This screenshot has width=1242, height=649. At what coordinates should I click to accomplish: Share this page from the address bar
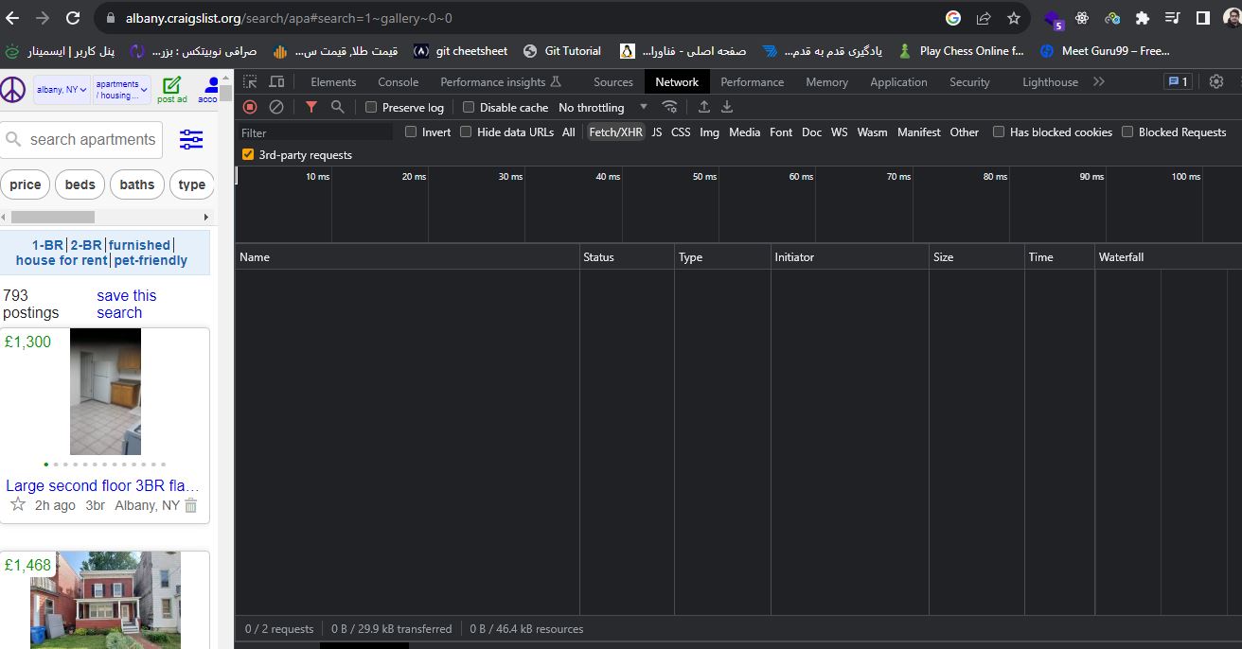pos(984,18)
